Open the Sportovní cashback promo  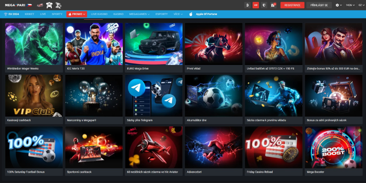coord(94,151)
